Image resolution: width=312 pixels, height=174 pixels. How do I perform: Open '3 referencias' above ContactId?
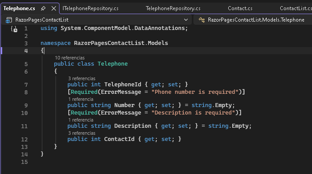[x=82, y=133]
